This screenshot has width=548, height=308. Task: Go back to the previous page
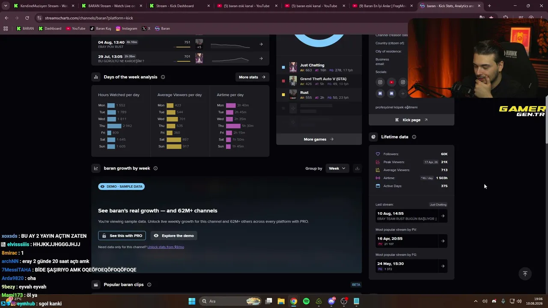click(6, 18)
